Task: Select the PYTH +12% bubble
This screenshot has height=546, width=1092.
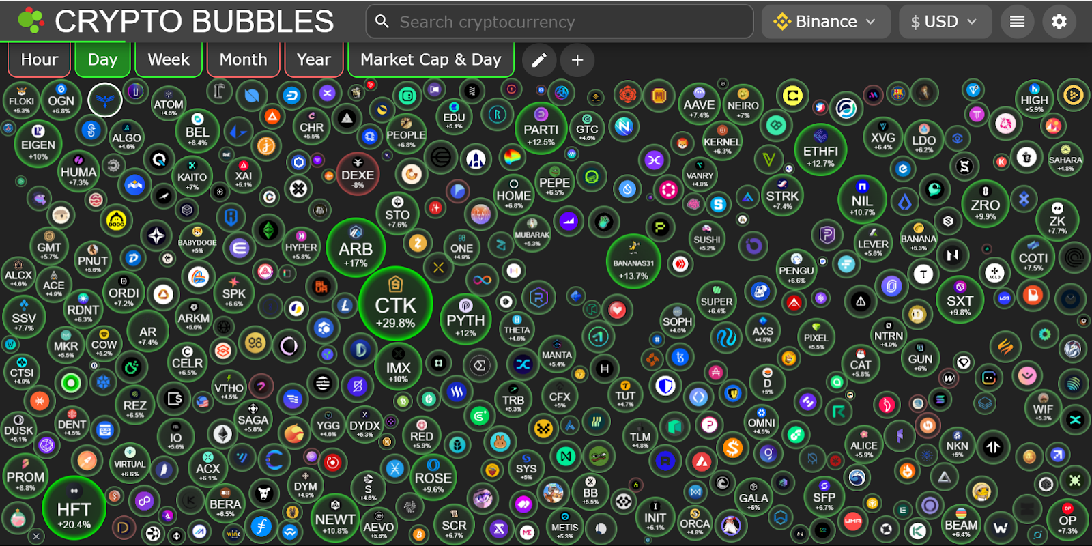Action: click(x=465, y=319)
